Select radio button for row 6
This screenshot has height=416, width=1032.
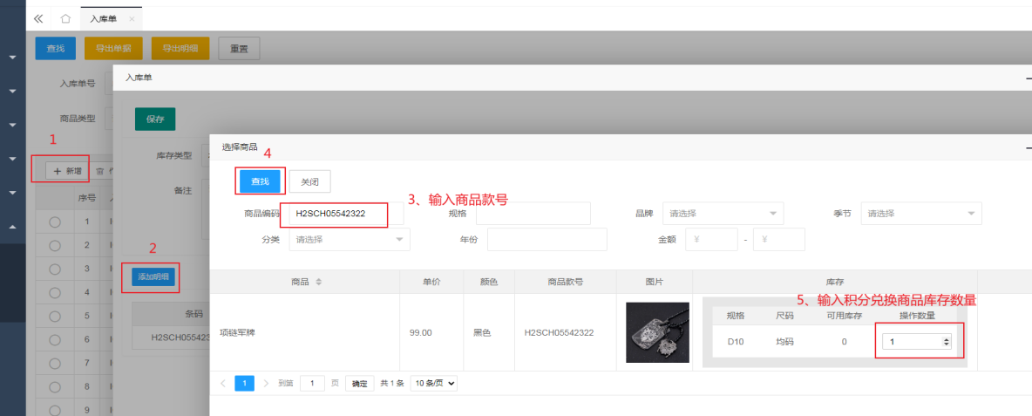point(55,339)
